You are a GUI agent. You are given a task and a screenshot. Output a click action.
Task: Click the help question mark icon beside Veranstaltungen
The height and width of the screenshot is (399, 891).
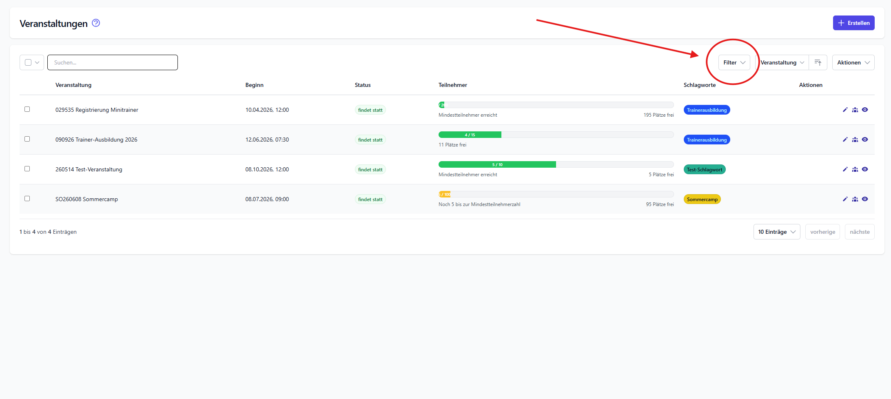96,23
